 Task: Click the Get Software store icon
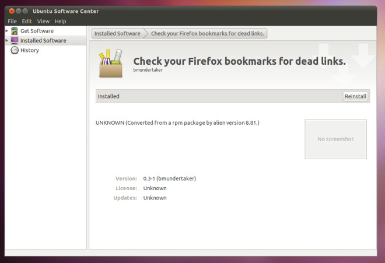click(15, 31)
